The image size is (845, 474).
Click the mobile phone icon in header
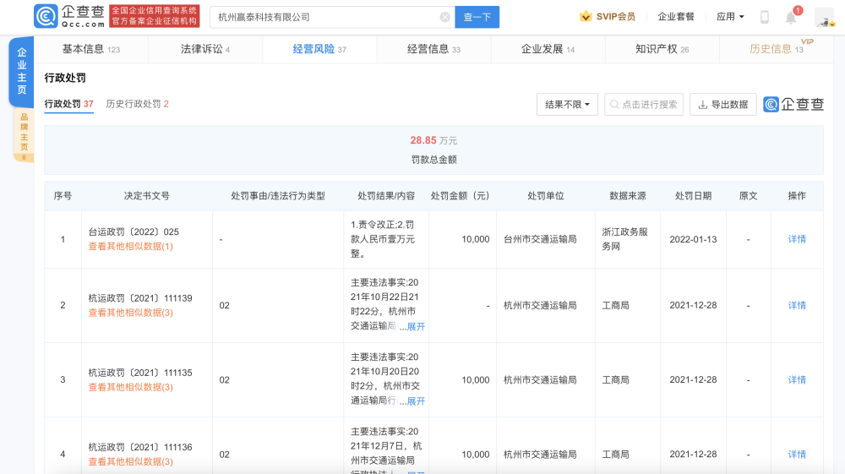(x=764, y=17)
